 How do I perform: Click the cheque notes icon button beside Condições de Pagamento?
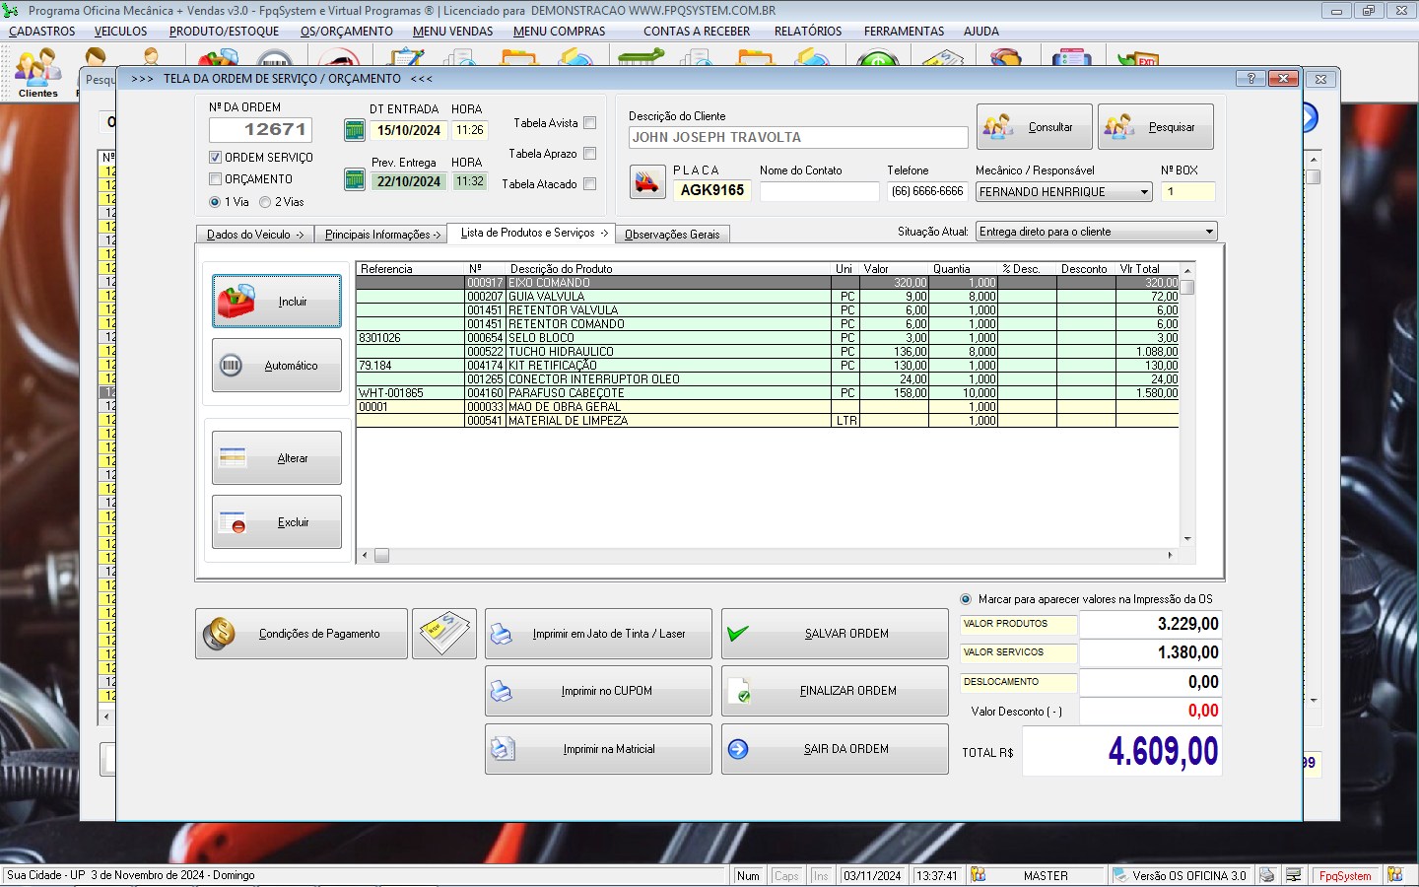click(444, 633)
